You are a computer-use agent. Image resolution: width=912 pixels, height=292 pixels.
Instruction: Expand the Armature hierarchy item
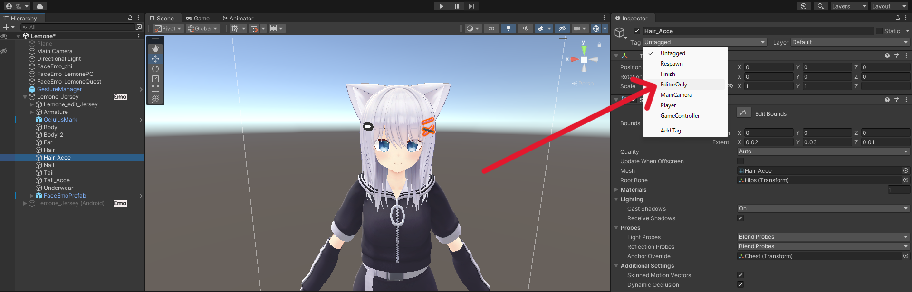point(32,112)
